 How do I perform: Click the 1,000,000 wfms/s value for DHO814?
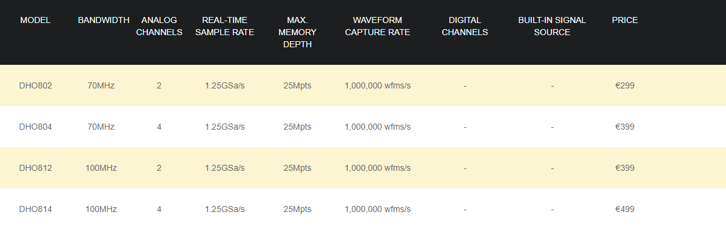click(x=378, y=209)
